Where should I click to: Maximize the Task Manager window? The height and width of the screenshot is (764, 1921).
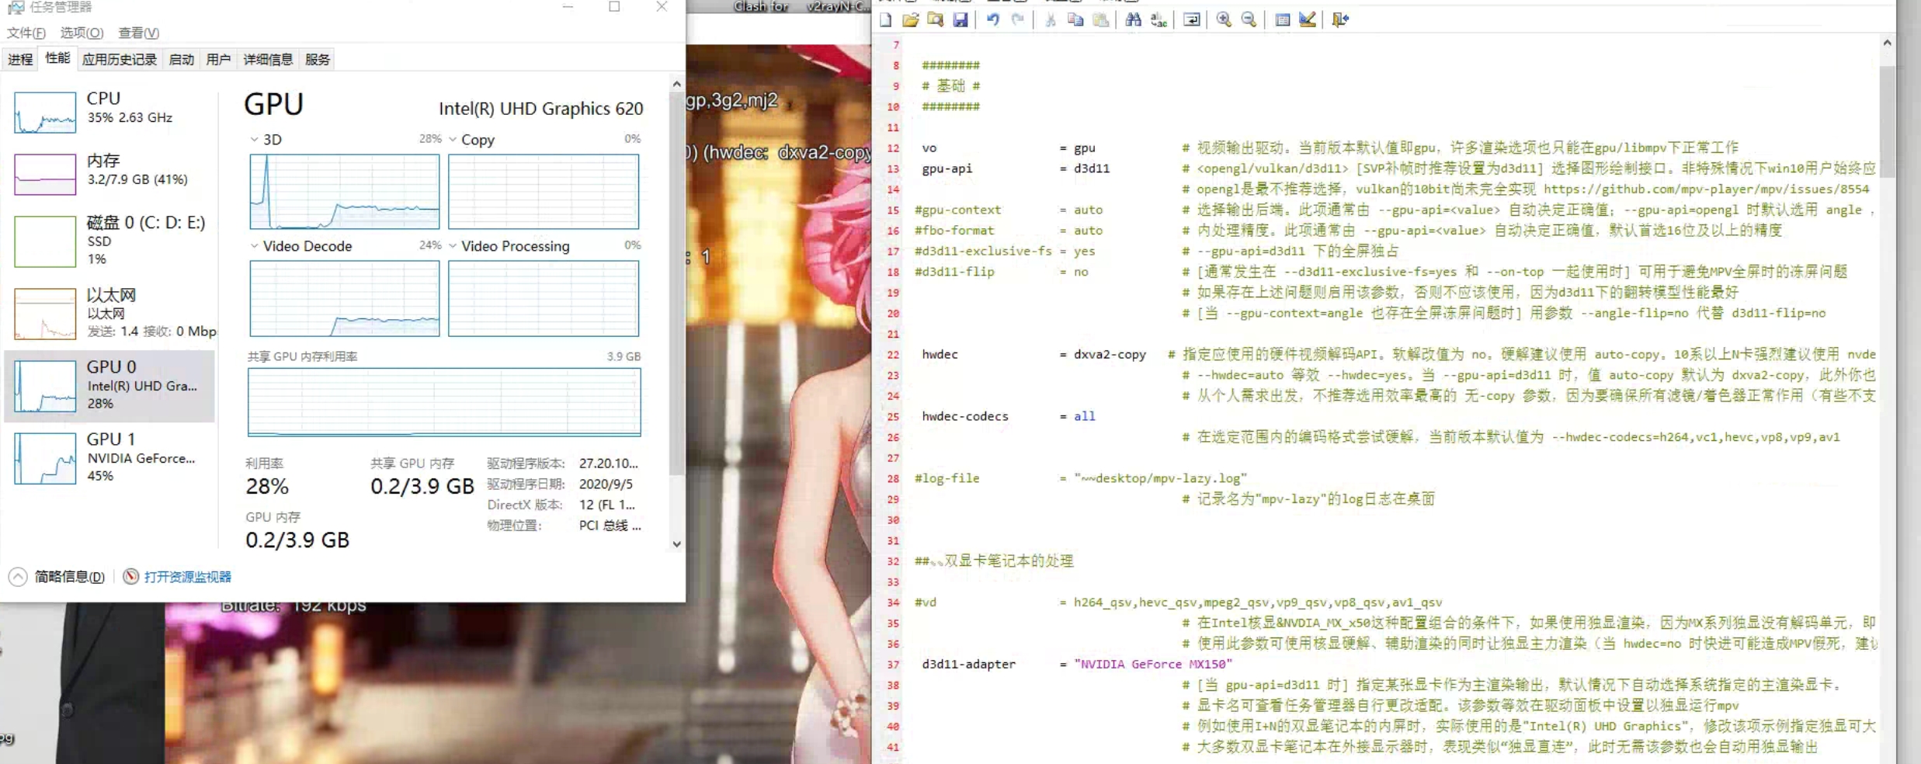coord(614,7)
